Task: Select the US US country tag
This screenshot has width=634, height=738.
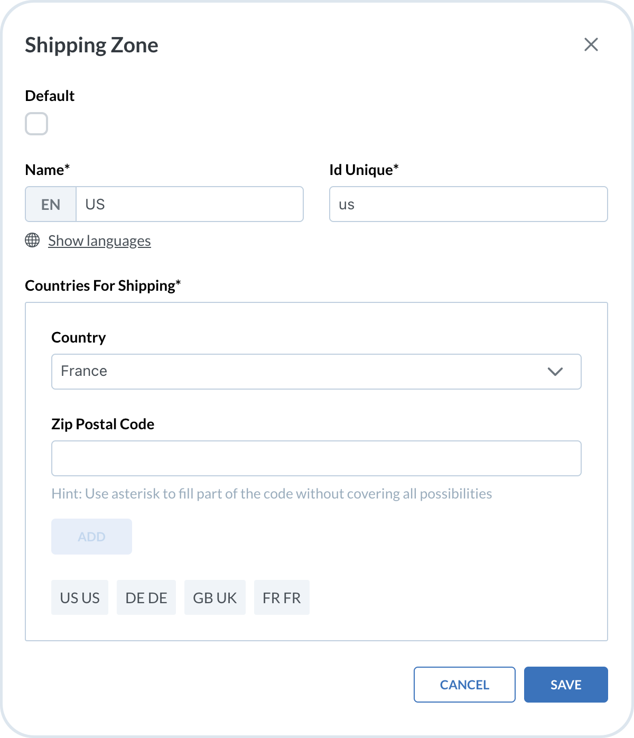Action: (80, 598)
